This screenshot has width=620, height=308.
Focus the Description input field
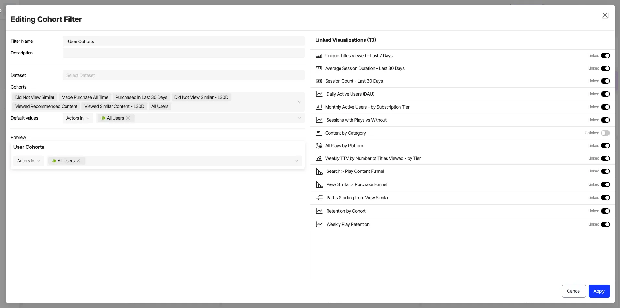184,53
